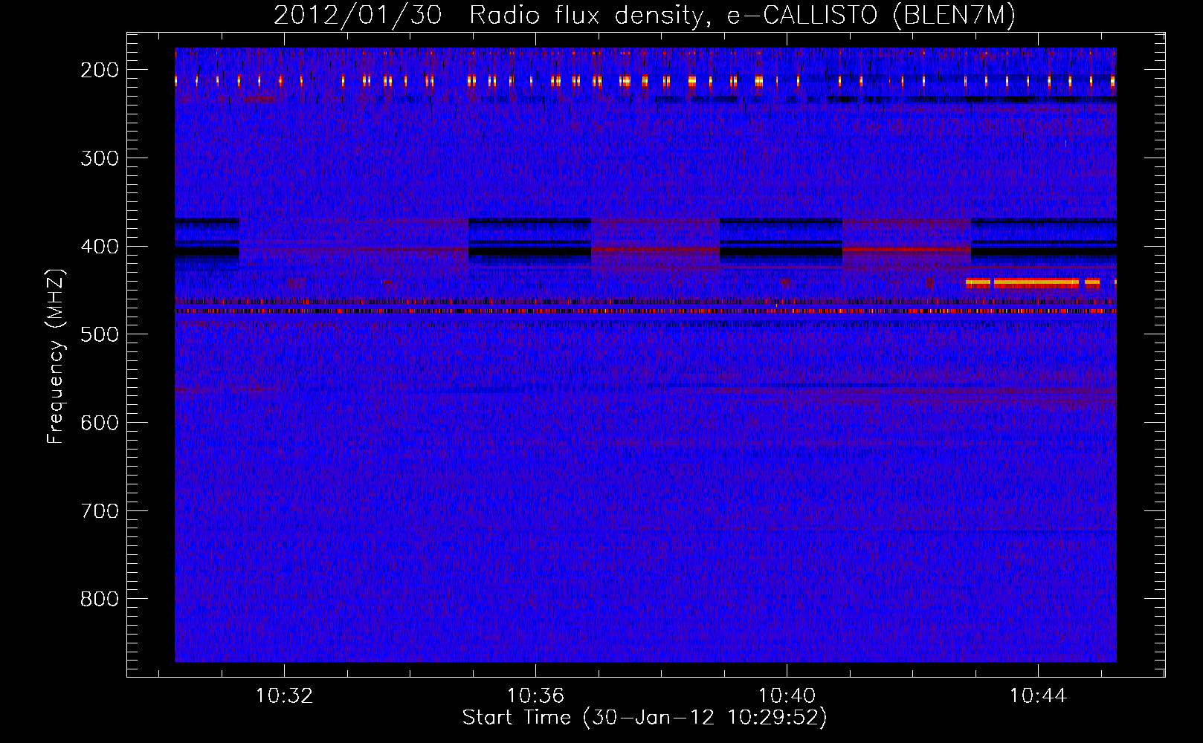Click the date 2012/01/30 in title

click(358, 16)
